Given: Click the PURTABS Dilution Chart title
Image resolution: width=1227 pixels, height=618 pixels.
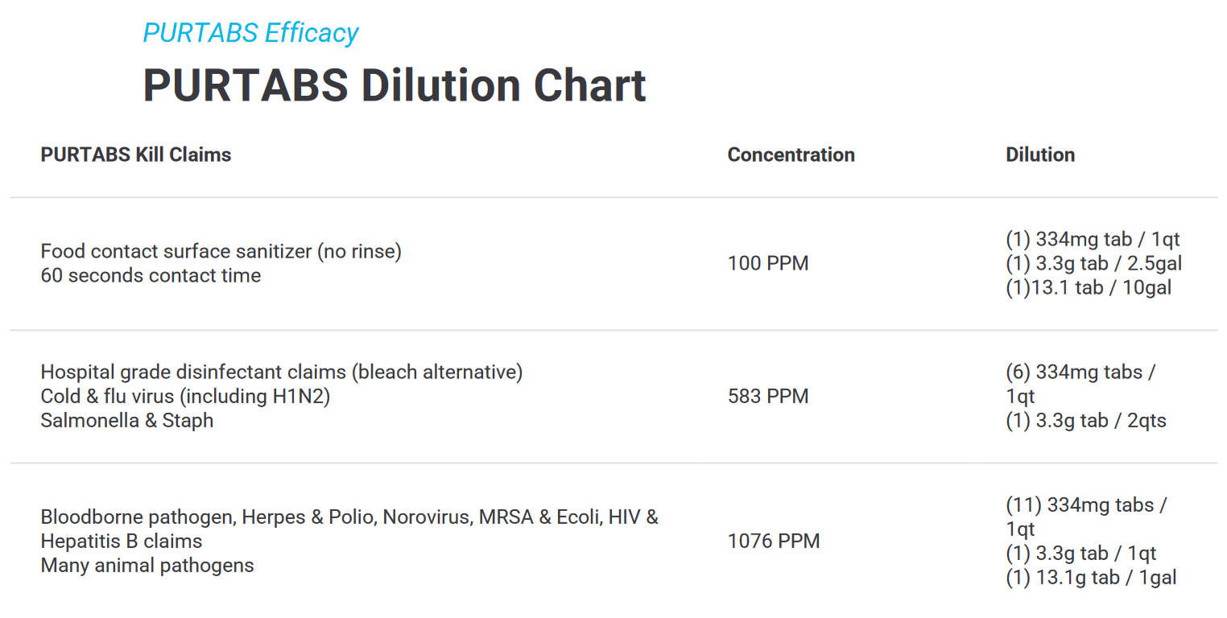Looking at the screenshot, I should click(394, 85).
